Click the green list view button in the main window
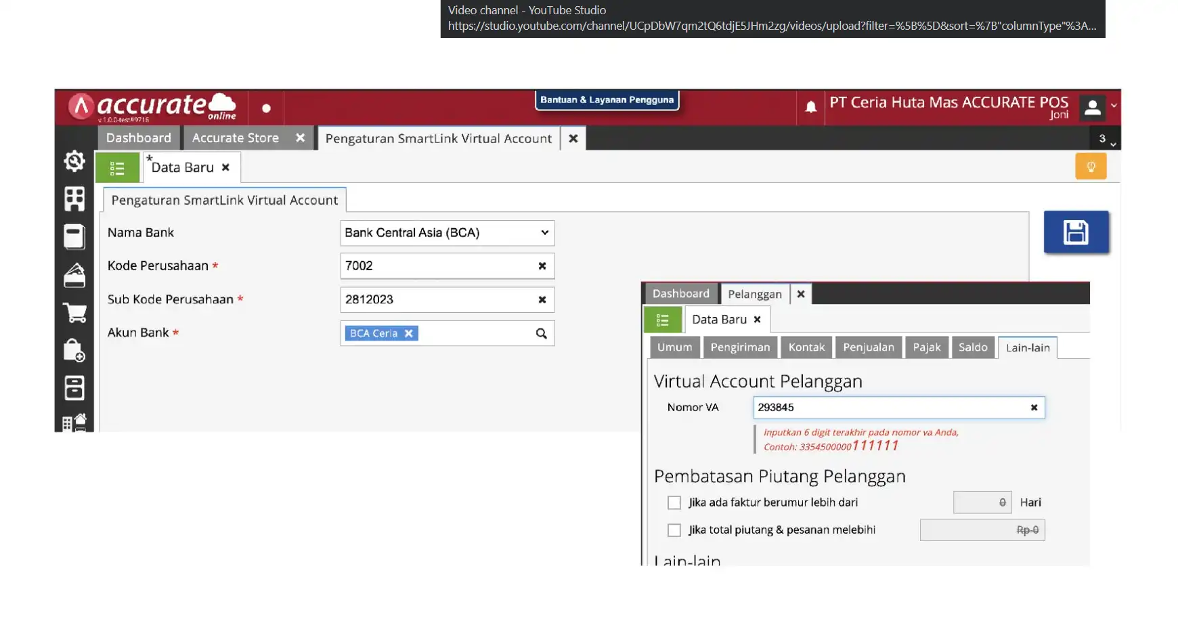This screenshot has height=623, width=1178. (117, 168)
